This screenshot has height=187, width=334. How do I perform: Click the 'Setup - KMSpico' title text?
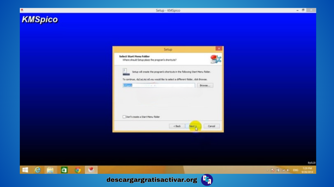(168, 10)
